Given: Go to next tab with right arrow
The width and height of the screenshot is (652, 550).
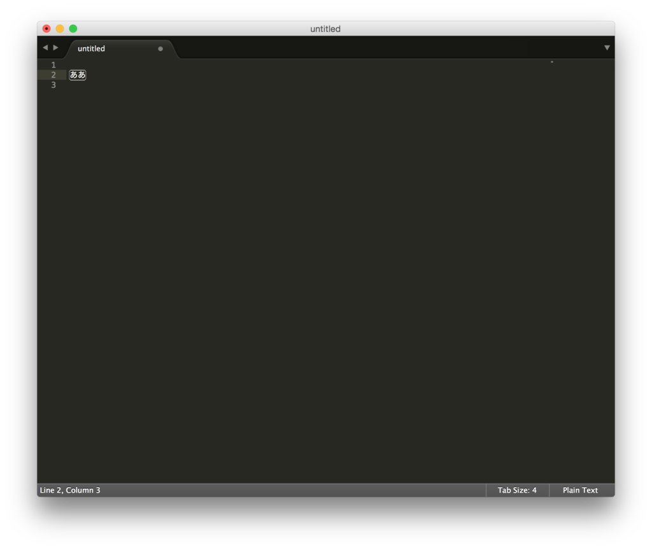Looking at the screenshot, I should [56, 47].
